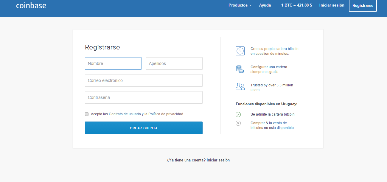Click the BTC price ticker in header

coord(296,5)
